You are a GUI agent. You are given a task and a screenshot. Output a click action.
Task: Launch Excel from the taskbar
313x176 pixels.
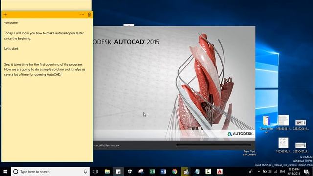point(152,172)
